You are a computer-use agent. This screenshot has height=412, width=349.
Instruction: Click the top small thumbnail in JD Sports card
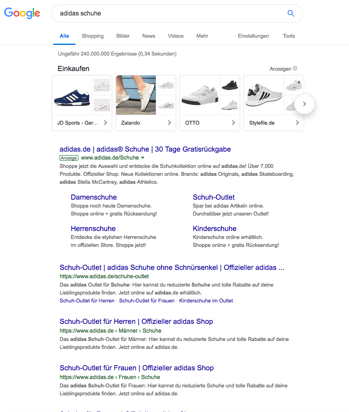(102, 85)
